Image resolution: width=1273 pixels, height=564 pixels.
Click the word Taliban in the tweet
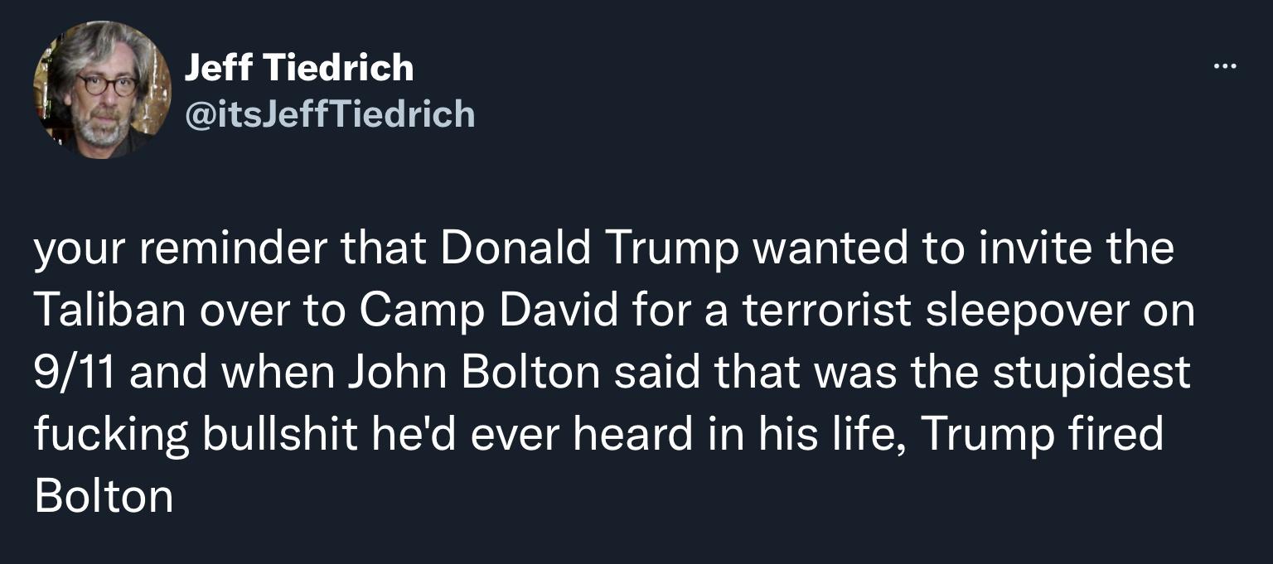point(104,308)
